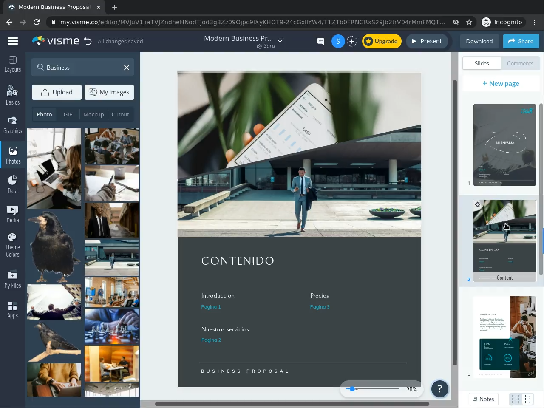The image size is (544, 408).
Task: Open the comments speech bubble icon
Action: pos(320,41)
